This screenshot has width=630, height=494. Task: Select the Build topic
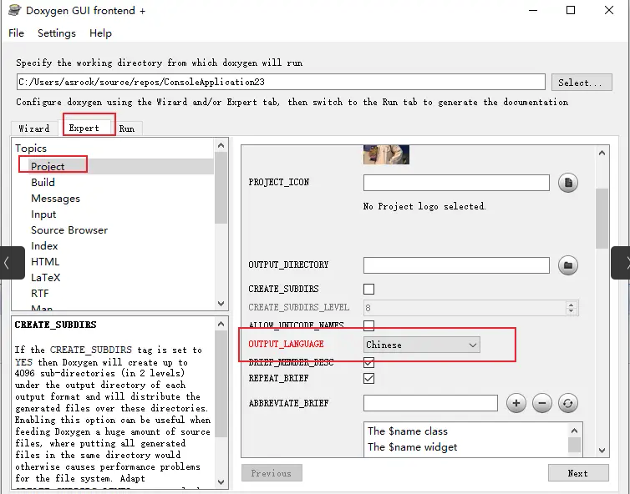pyautogui.click(x=43, y=182)
